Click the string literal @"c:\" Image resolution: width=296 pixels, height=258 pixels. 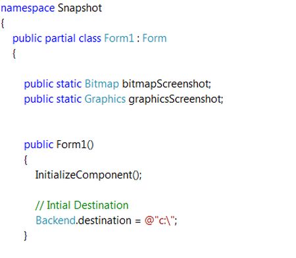click(160, 220)
